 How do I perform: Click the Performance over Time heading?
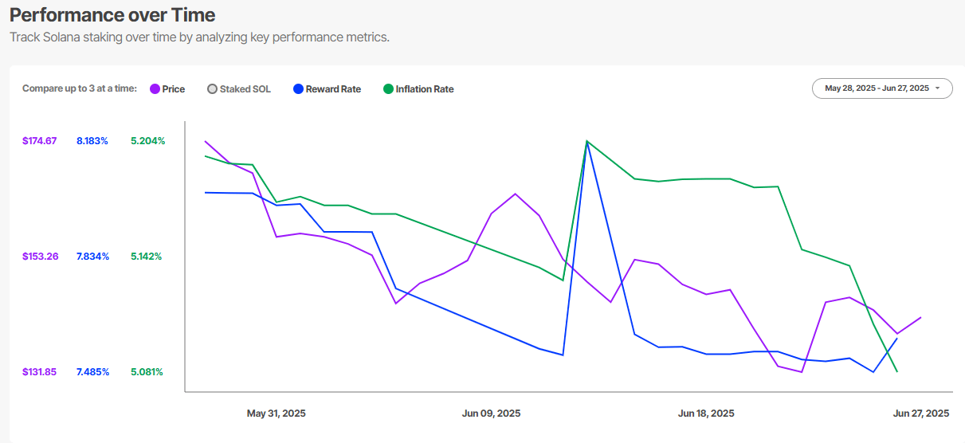point(112,15)
